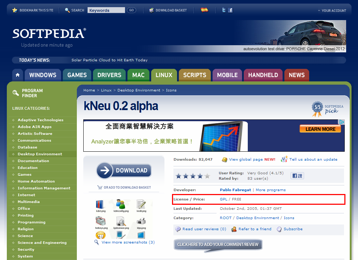This screenshot has width=358, height=260.
Task: Open the Download Basket icon
Action: tap(152, 10)
